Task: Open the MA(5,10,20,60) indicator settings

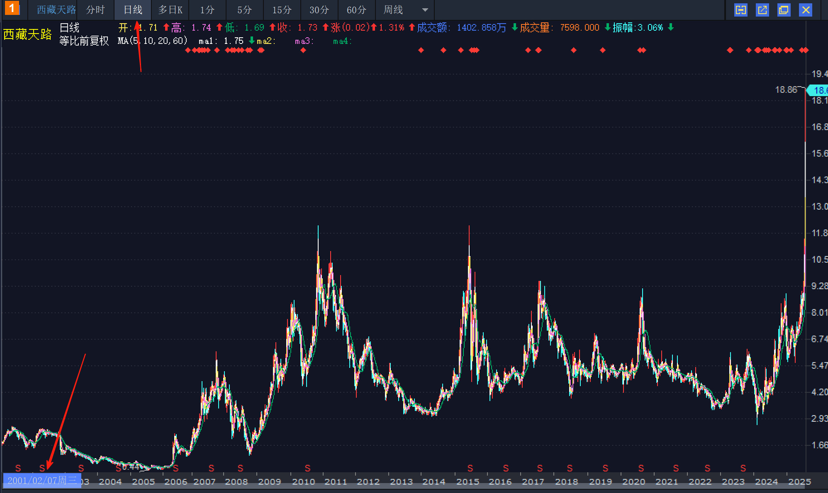Action: point(152,41)
